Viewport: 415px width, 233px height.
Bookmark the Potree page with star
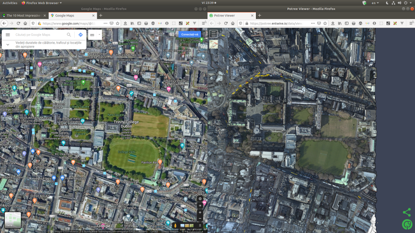click(x=325, y=23)
